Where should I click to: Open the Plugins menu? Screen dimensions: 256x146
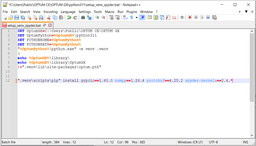tap(132, 12)
